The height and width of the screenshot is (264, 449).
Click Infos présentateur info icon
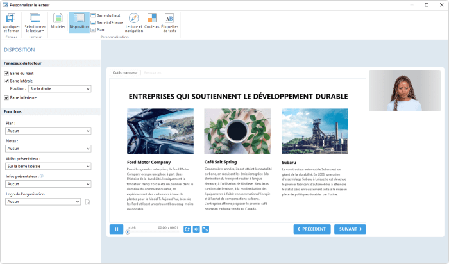click(x=42, y=176)
